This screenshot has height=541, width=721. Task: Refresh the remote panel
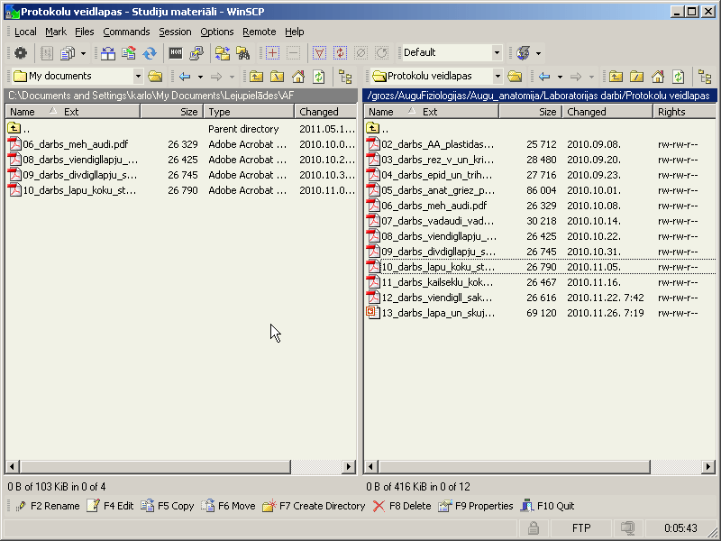point(679,77)
